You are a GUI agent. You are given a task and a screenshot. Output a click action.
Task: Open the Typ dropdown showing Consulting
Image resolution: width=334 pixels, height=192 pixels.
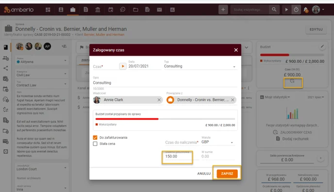pyautogui.click(x=200, y=66)
